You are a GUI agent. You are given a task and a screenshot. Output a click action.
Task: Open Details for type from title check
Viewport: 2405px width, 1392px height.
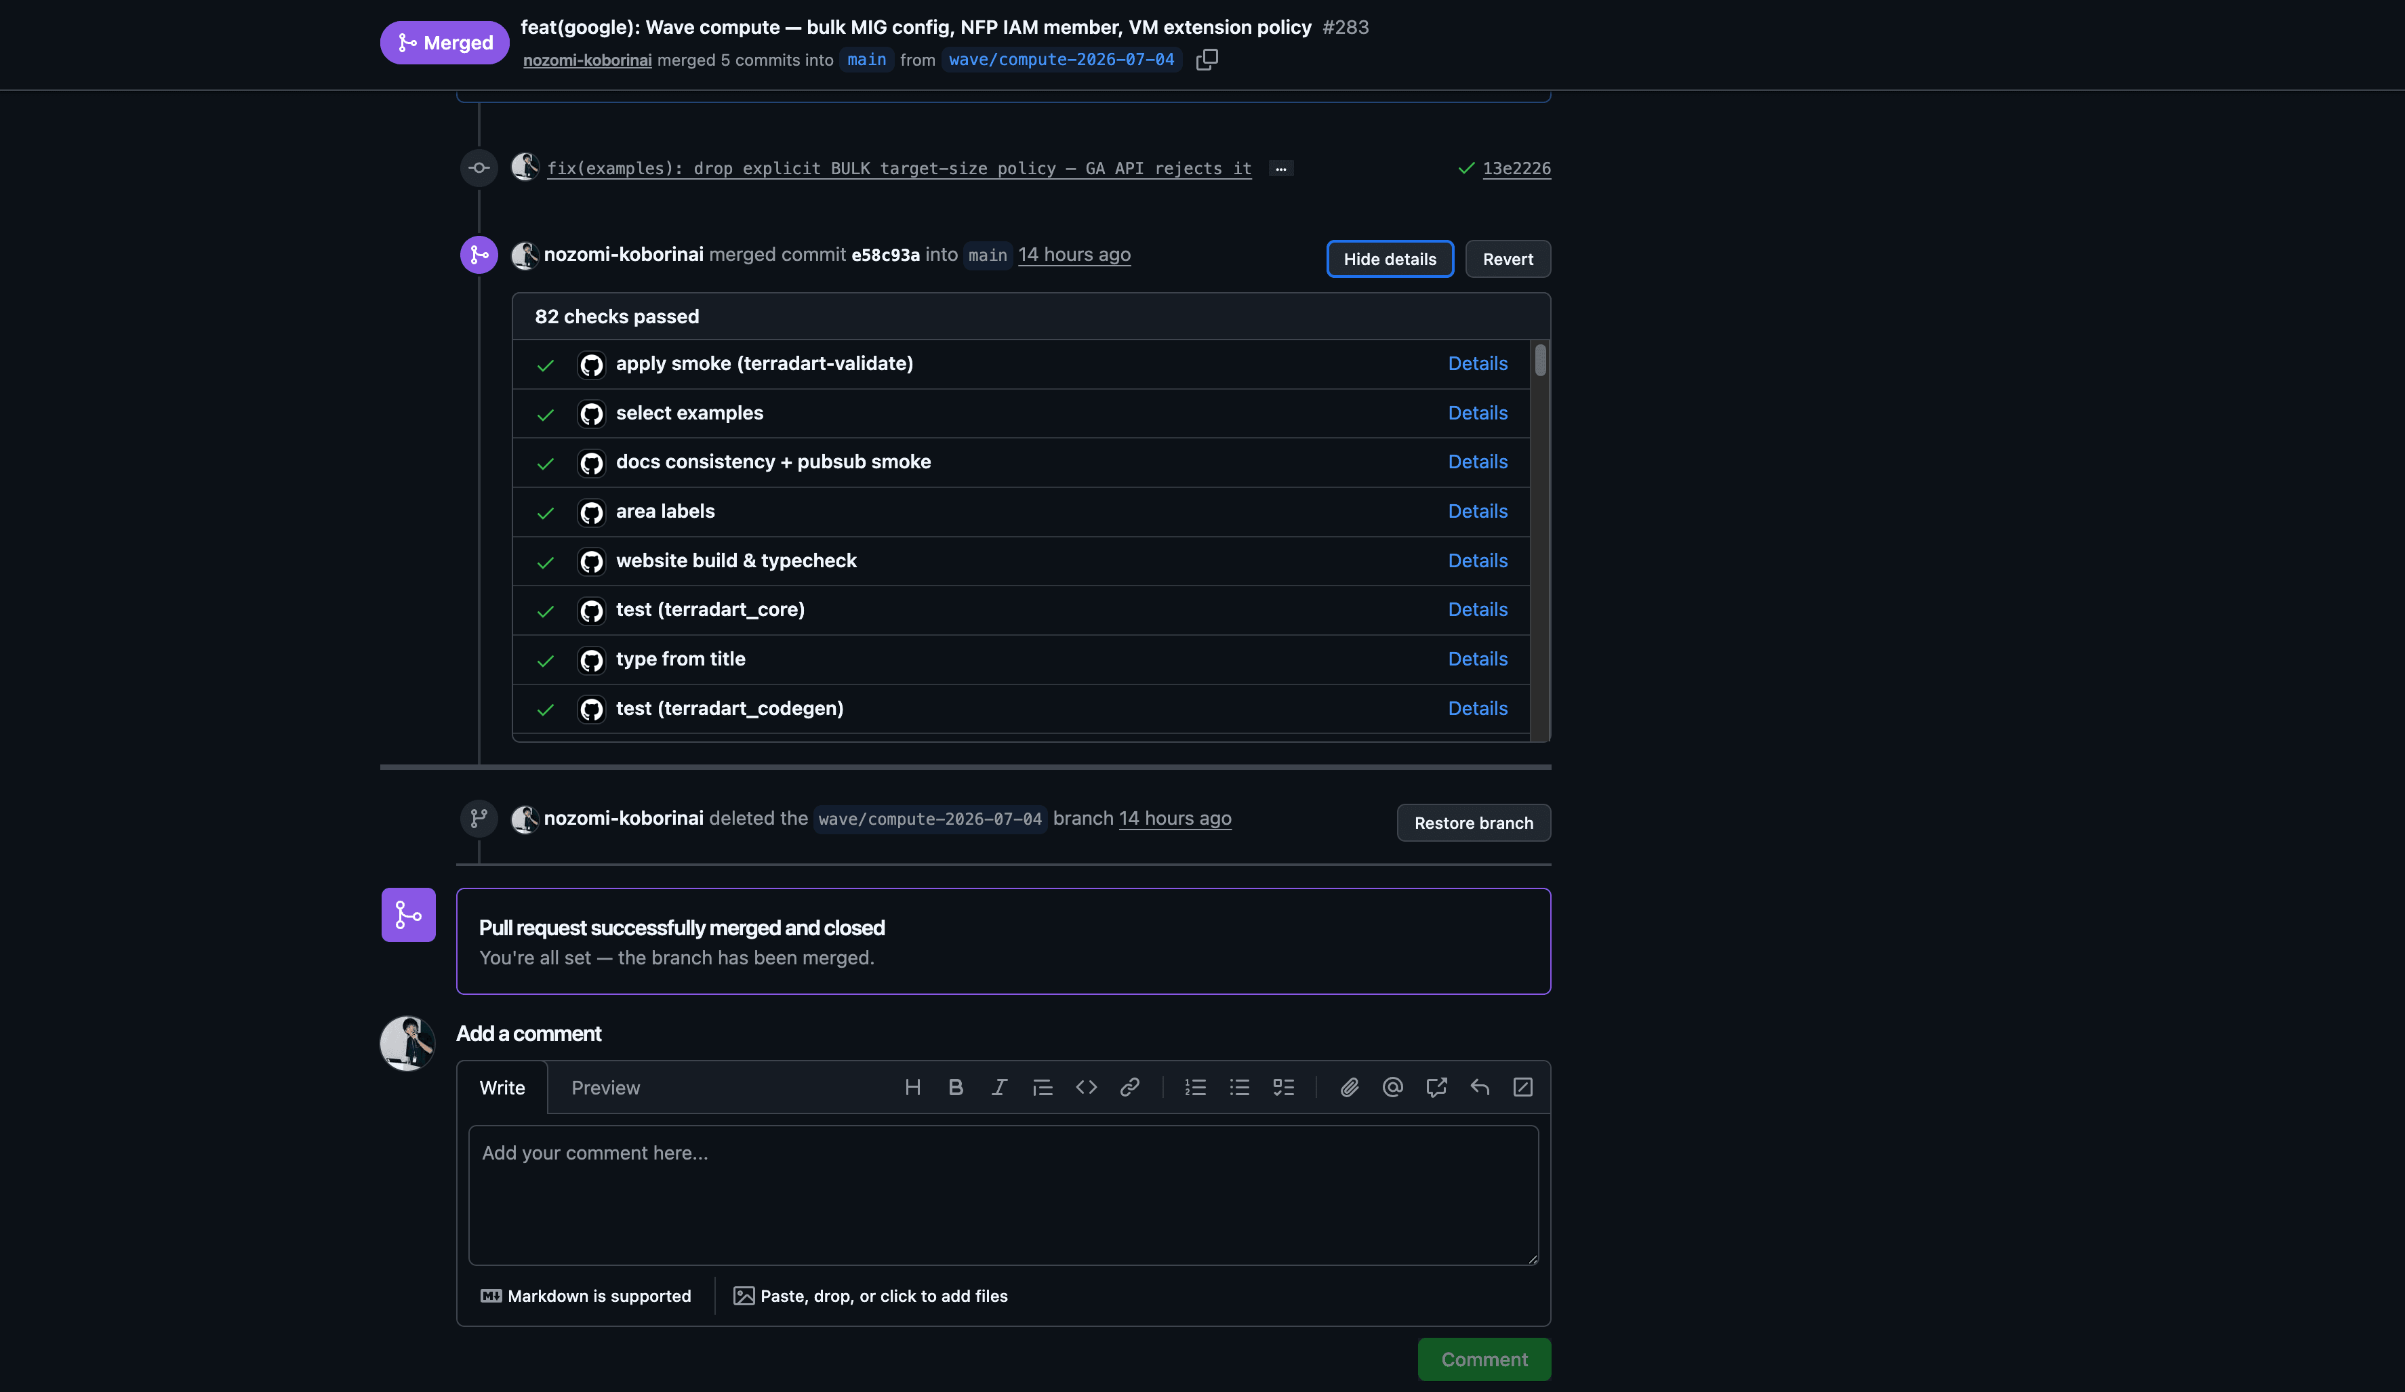1477,659
